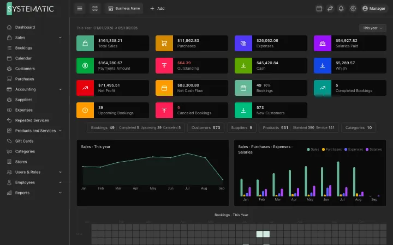The image size is (393, 245).
Task: Click the Canceled Bookings icon tile
Action: tap(164, 110)
